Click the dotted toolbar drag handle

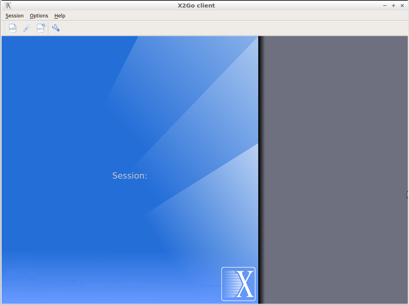(5, 28)
